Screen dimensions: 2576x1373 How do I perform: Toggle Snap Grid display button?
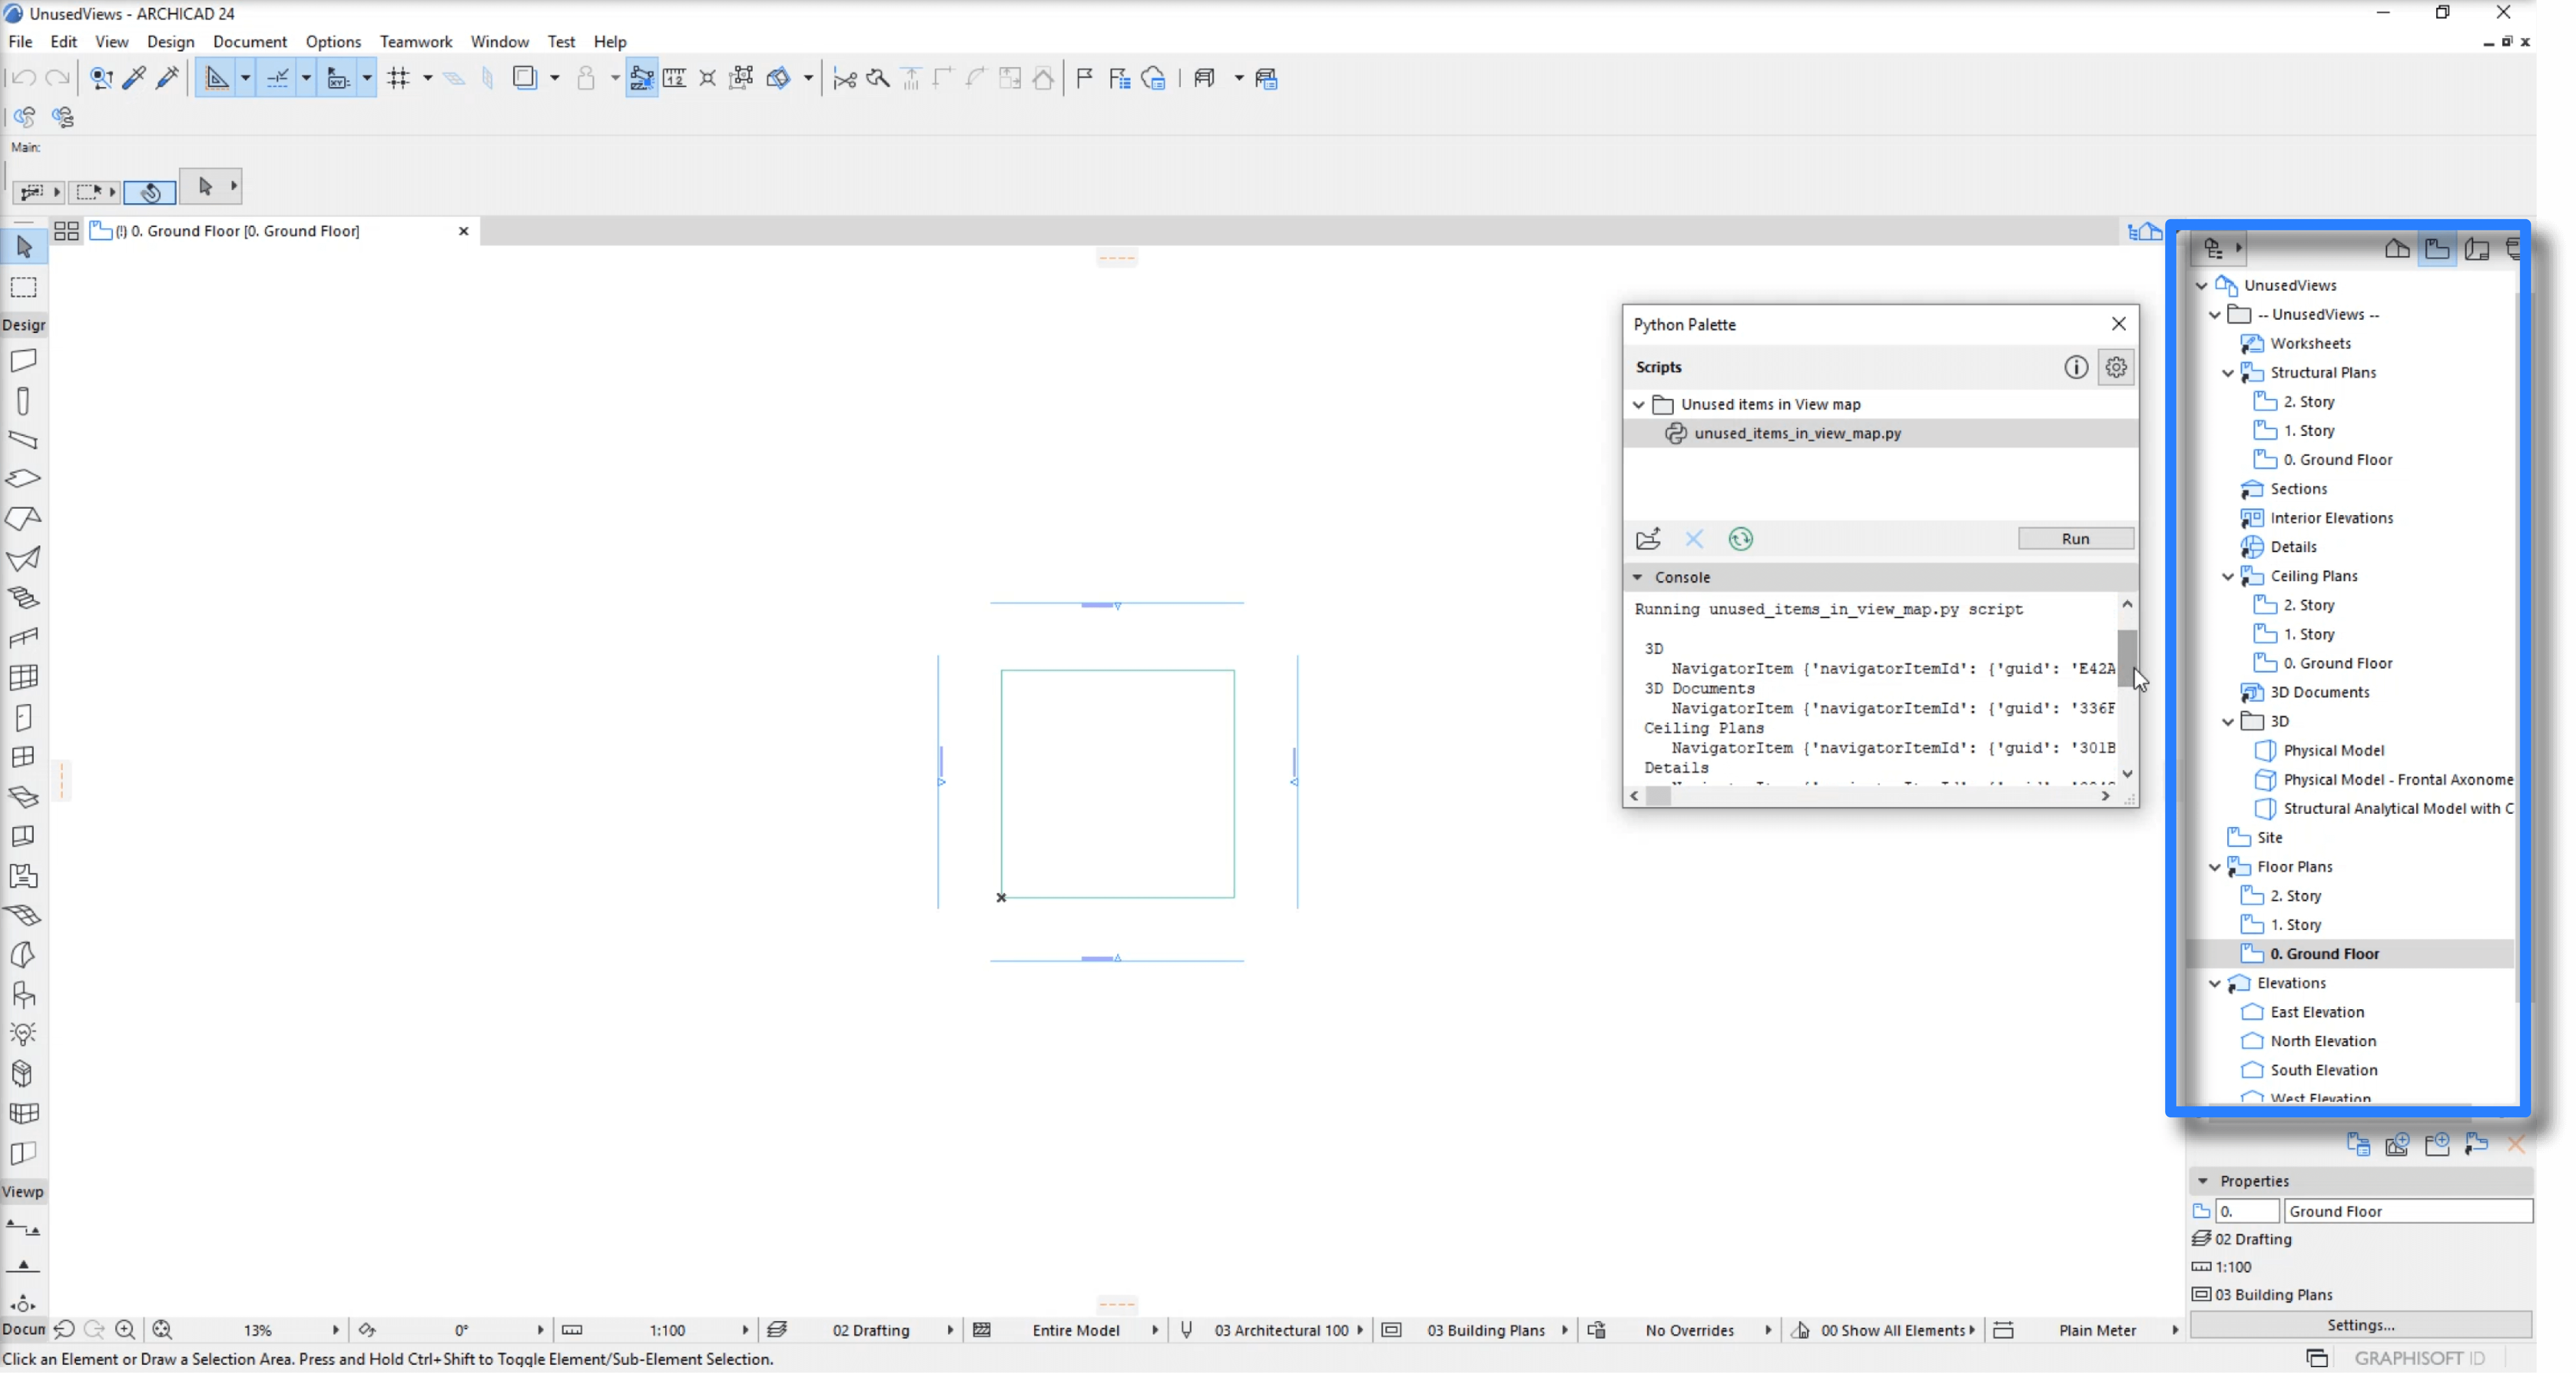399,78
